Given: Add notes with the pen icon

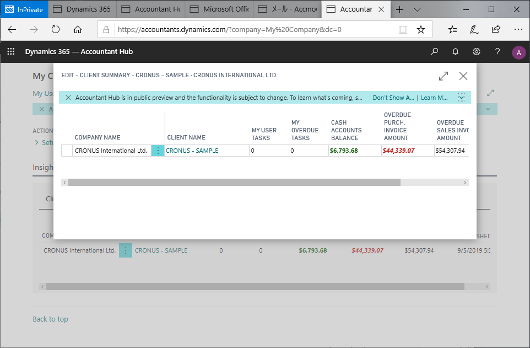Looking at the screenshot, I should pyautogui.click(x=474, y=29).
